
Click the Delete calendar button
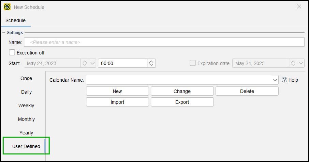click(x=247, y=91)
